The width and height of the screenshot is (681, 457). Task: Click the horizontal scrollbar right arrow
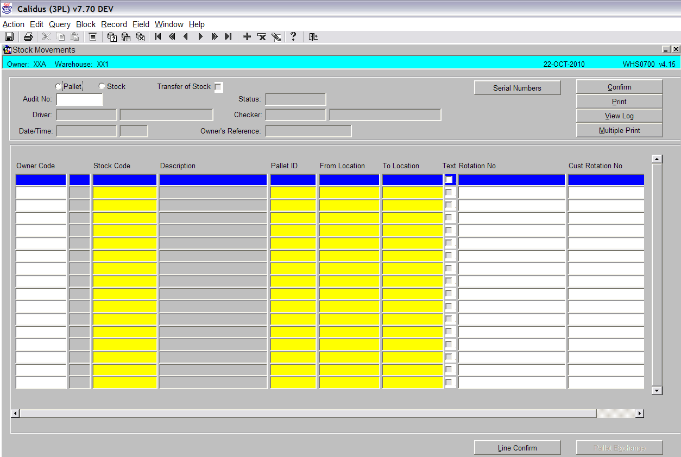coord(640,414)
